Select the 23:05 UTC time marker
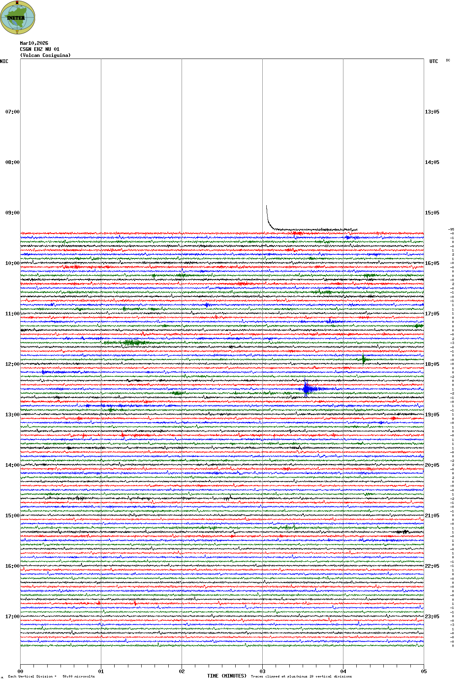Viewport: 456px width, 682px height. tap(432, 617)
